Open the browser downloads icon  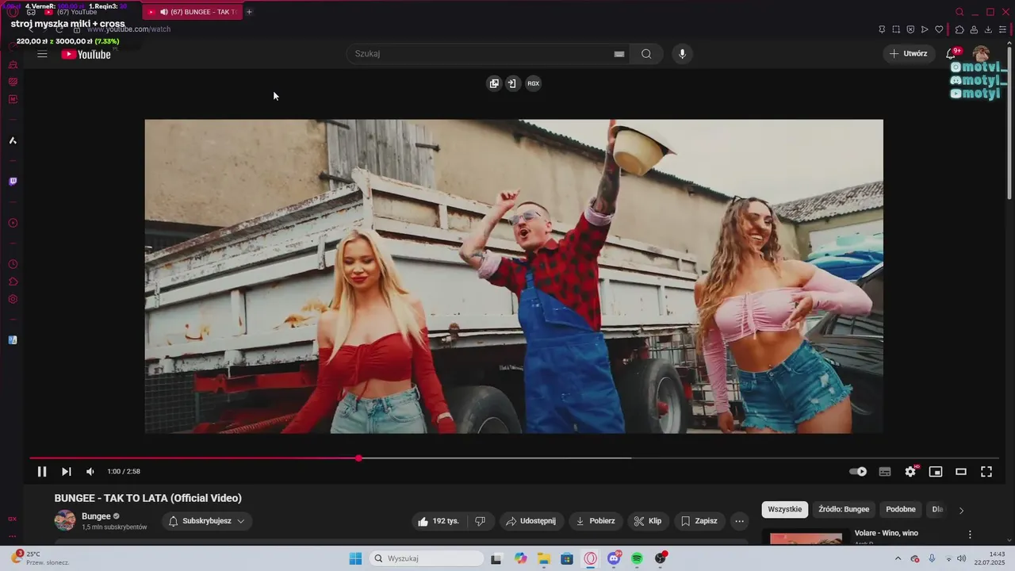tap(988, 29)
